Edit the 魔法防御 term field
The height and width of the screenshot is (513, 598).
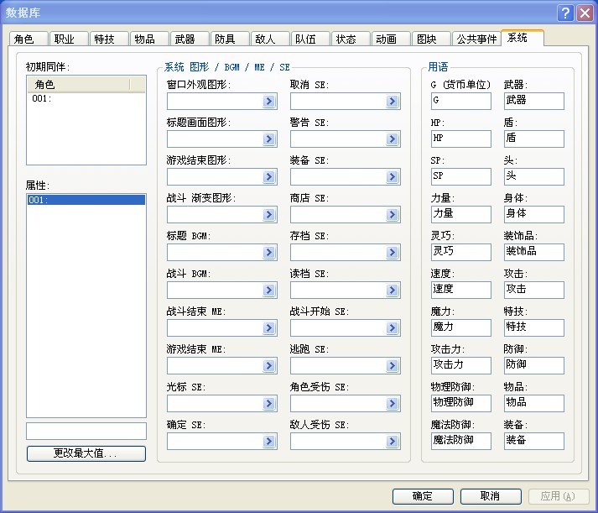(x=461, y=442)
